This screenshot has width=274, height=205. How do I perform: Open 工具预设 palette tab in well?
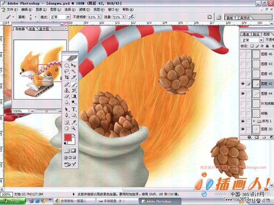pos(243,18)
